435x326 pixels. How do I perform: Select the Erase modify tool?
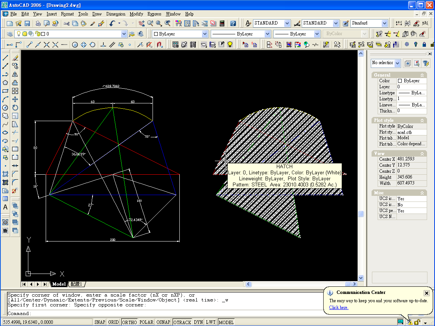pyautogui.click(x=15, y=58)
